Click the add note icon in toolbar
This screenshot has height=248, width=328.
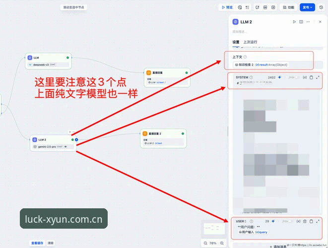[258, 7]
